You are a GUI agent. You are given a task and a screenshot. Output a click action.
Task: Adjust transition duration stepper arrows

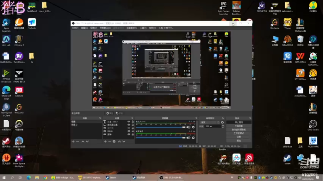(x=223, y=126)
